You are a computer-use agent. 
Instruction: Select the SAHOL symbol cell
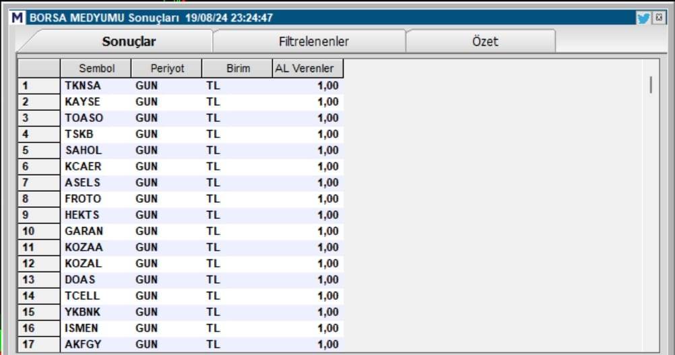point(96,150)
